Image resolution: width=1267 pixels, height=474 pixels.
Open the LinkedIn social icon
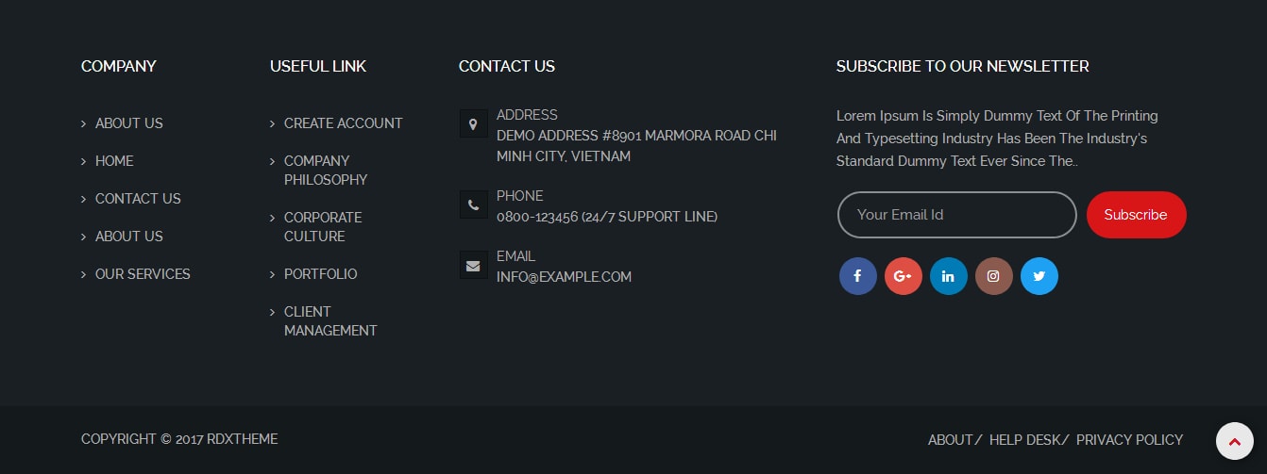[x=948, y=276]
